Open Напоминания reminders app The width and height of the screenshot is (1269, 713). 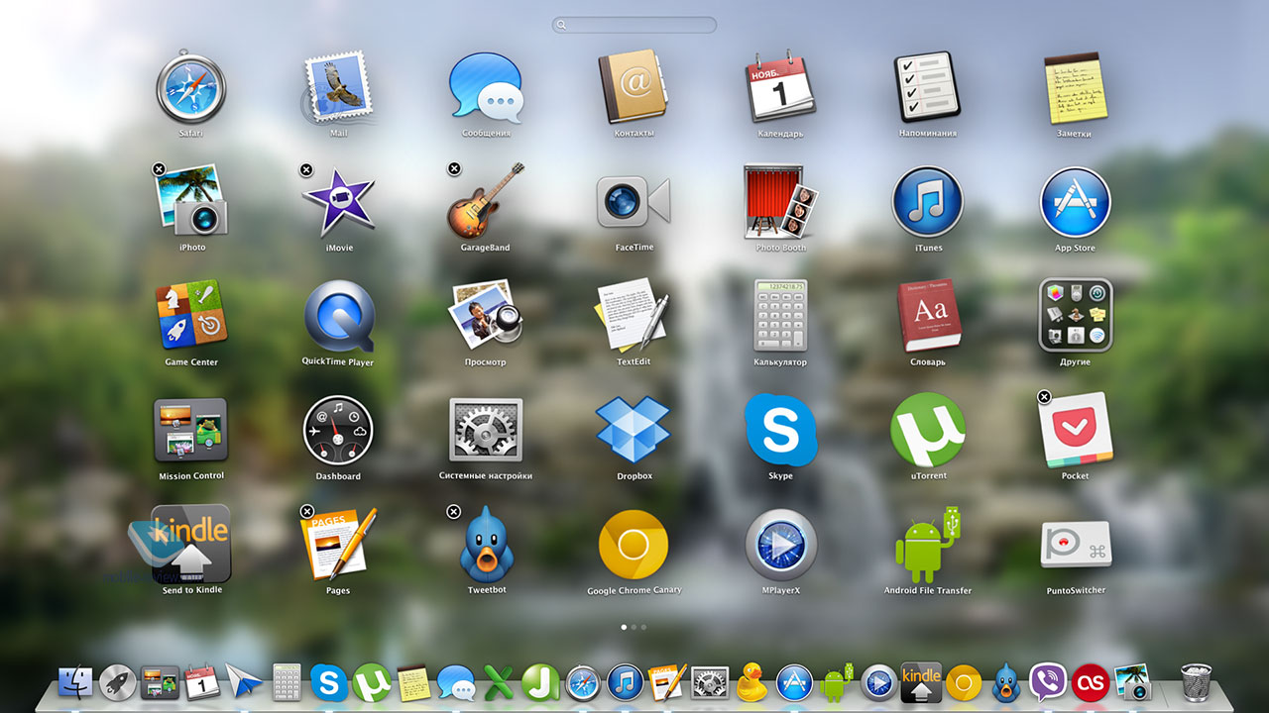(928, 88)
